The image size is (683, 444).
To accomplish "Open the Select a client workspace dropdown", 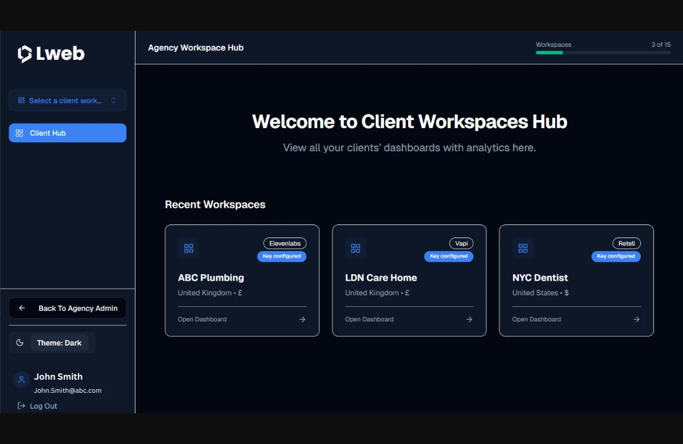I will point(68,100).
